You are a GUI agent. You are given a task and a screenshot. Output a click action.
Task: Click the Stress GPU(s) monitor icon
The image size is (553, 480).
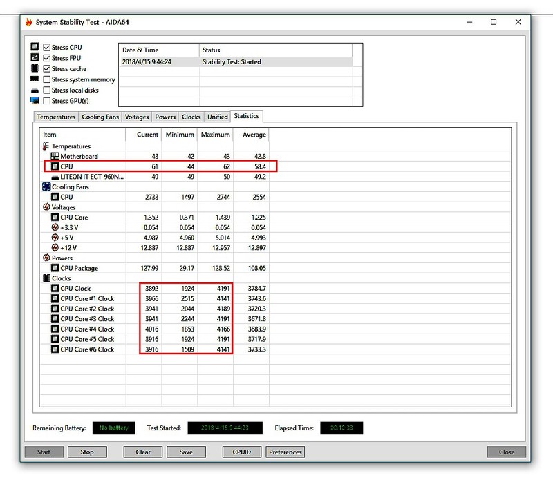35,101
